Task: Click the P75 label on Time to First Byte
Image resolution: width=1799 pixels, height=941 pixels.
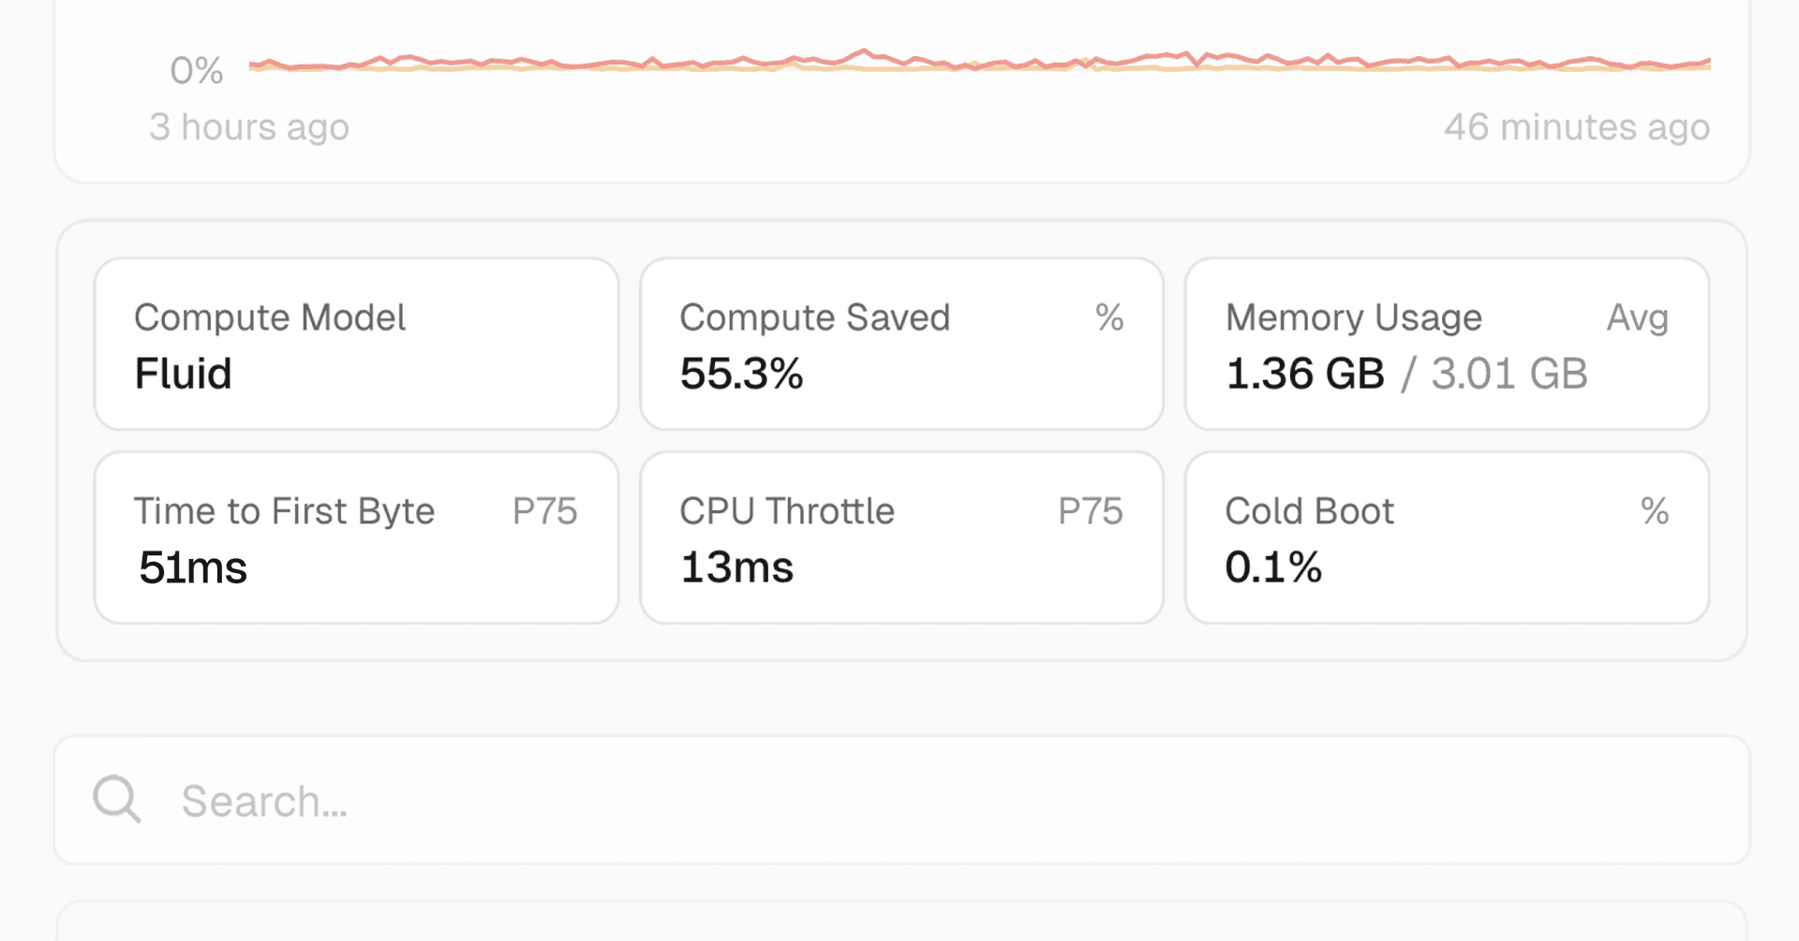Action: click(544, 512)
